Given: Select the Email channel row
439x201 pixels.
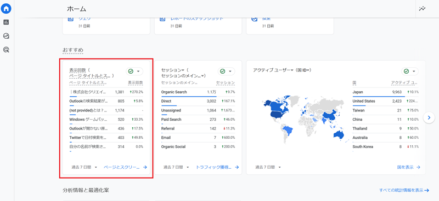Looking at the screenshot, I should [198, 138].
